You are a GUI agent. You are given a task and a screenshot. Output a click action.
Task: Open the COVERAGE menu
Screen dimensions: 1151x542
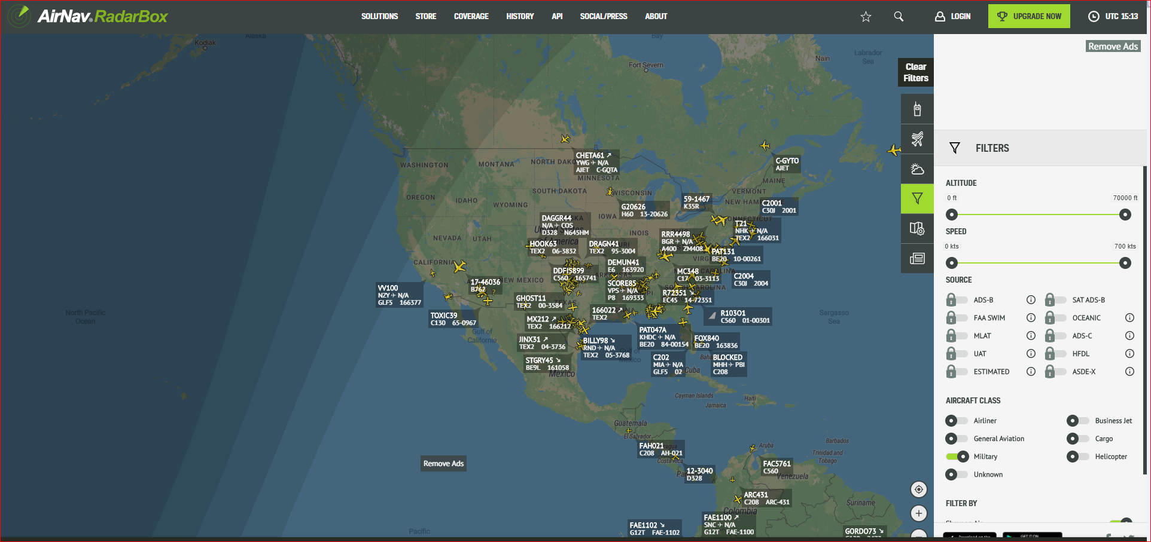[471, 17]
